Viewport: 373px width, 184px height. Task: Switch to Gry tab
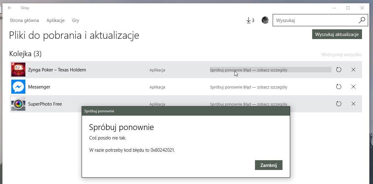pos(76,20)
